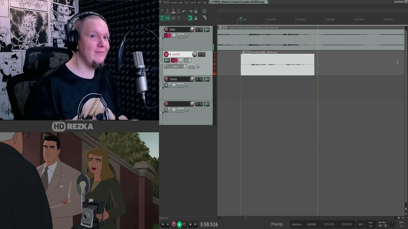
Task: Mute the TRASH track
Action: (x=197, y=79)
